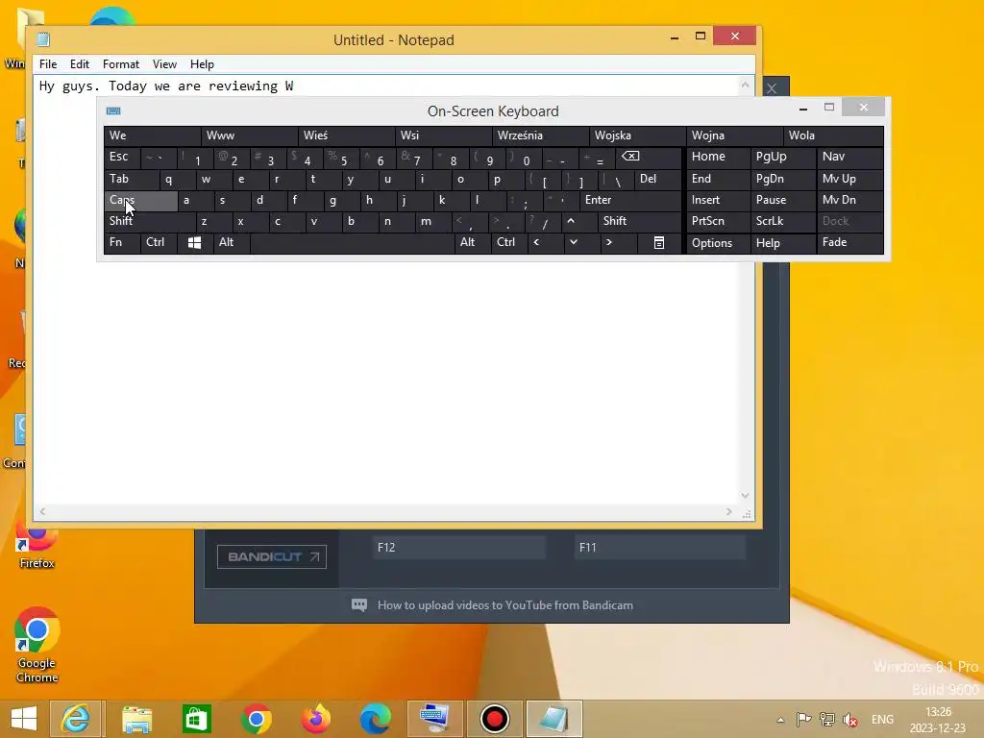This screenshot has width=984, height=738.
Task: Click the space bar on keyboard
Action: [x=352, y=243]
